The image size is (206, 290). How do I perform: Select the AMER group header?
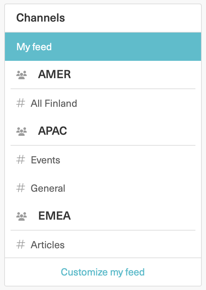coord(54,74)
